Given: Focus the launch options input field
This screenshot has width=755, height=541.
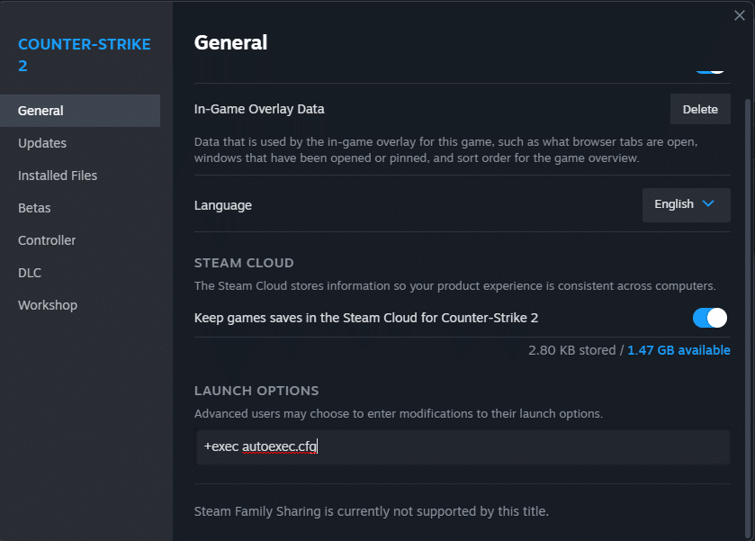Looking at the screenshot, I should coord(450,446).
